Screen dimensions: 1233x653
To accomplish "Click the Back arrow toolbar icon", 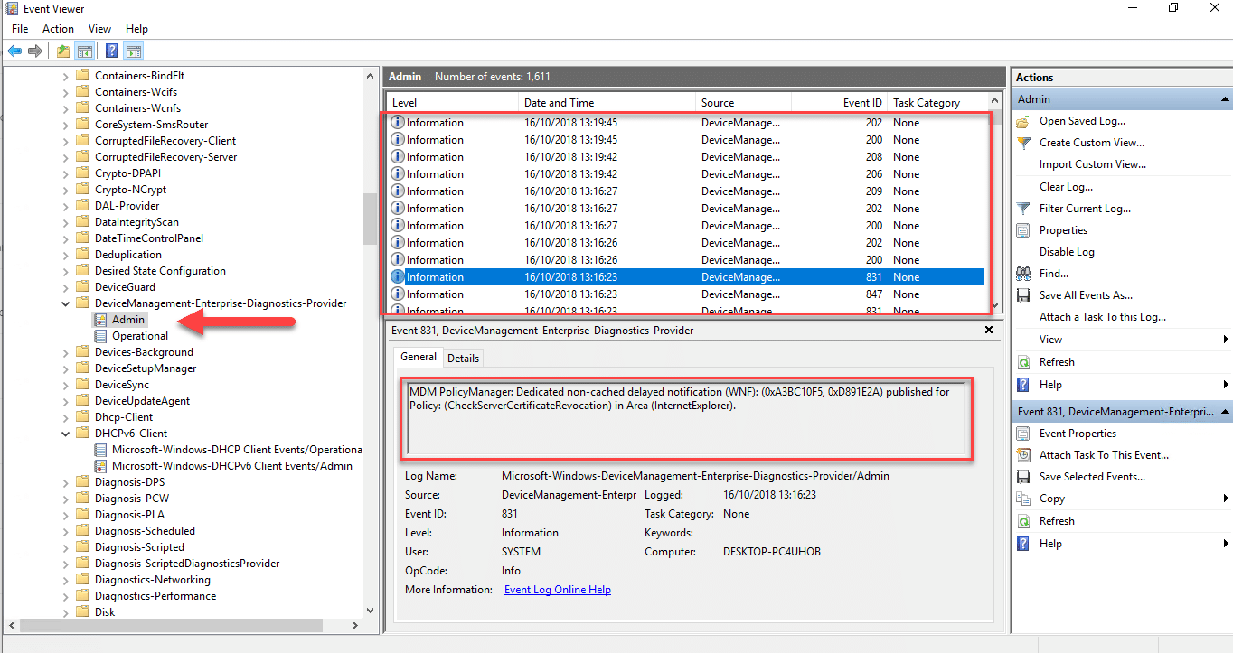I will click(x=14, y=51).
